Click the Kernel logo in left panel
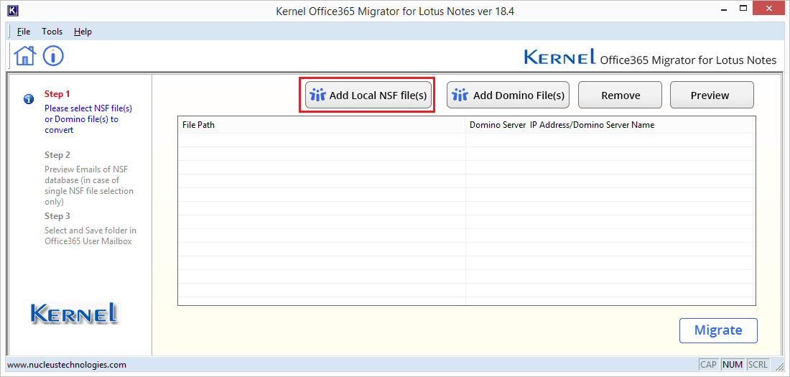The height and width of the screenshot is (377, 790). pyautogui.click(x=74, y=313)
